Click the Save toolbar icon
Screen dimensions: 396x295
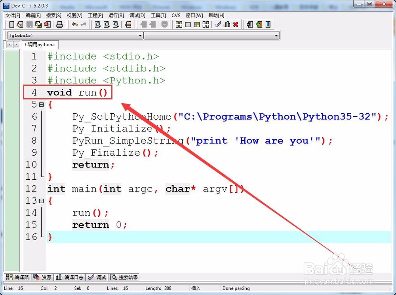(30, 24)
